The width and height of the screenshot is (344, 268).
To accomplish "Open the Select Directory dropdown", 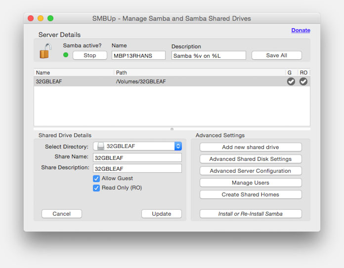I will [137, 146].
